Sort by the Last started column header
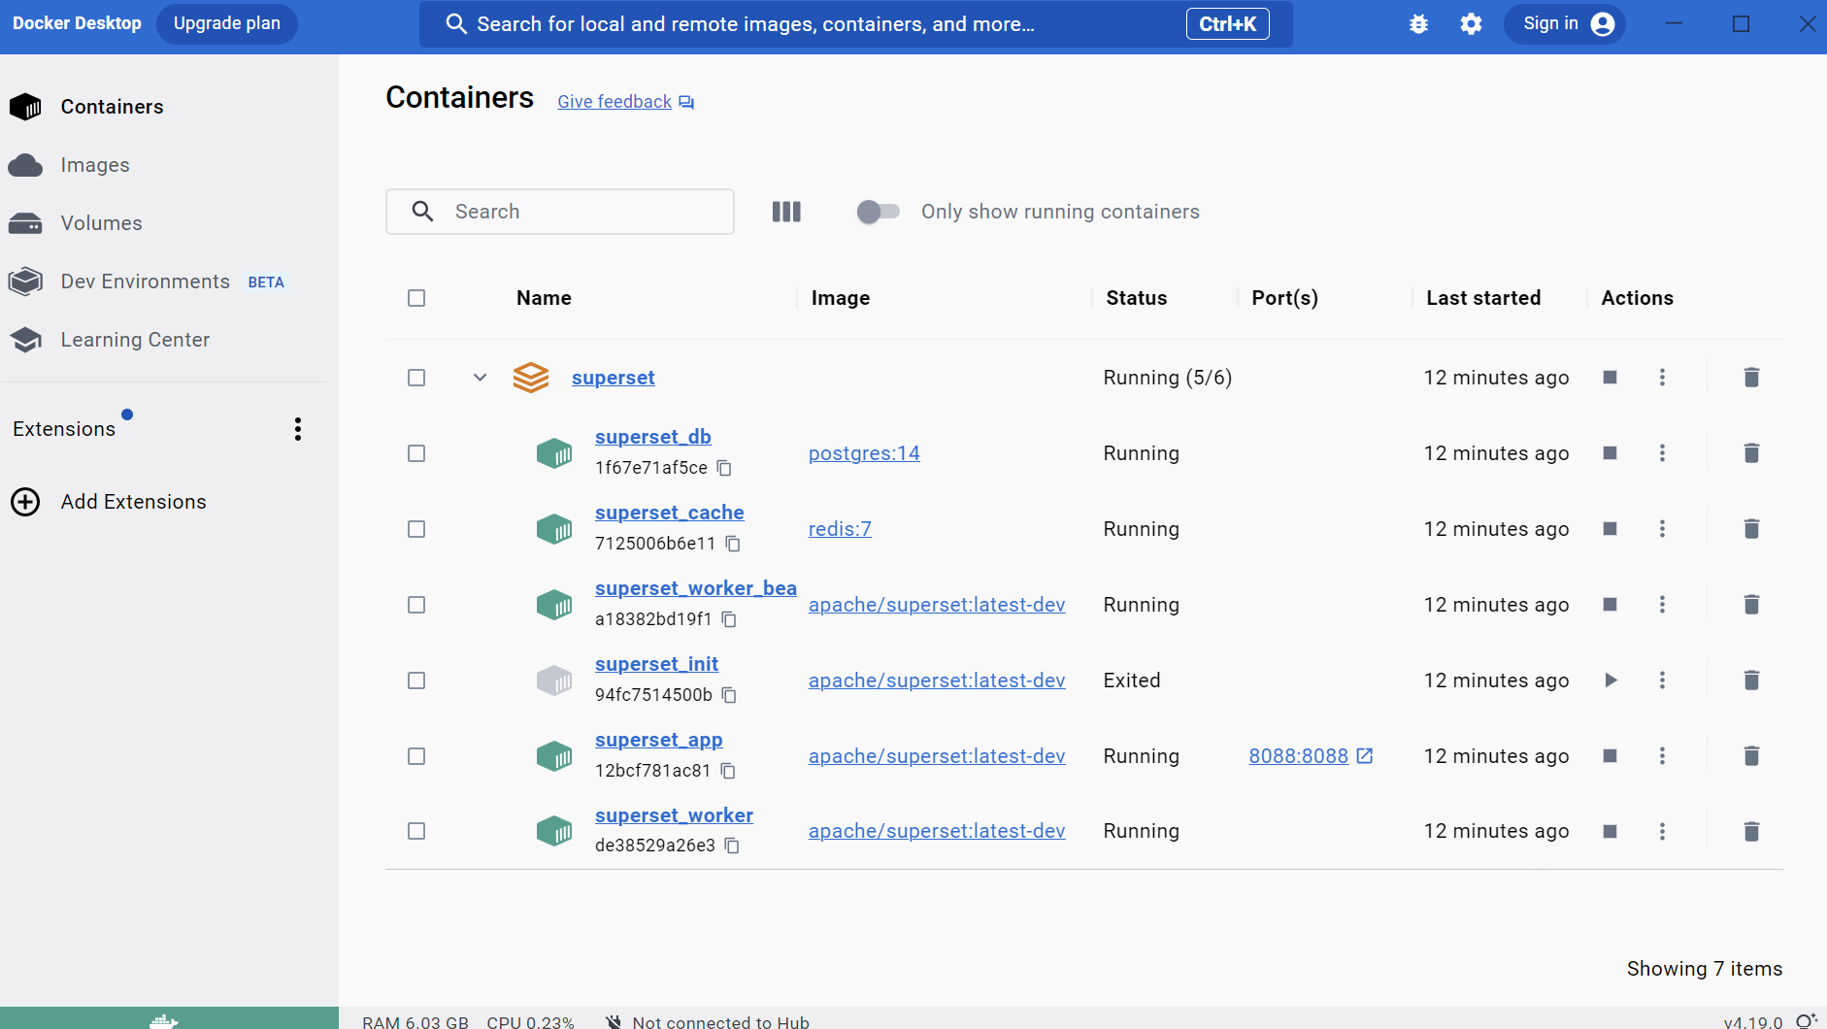This screenshot has height=1029, width=1827. click(x=1483, y=298)
